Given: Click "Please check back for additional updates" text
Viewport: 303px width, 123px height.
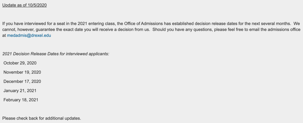Looking at the screenshot, I should click(x=42, y=118).
